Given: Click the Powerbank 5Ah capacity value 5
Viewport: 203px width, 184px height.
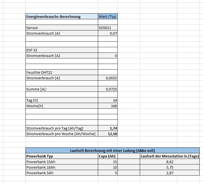Looking at the screenshot, I should point(108,173).
